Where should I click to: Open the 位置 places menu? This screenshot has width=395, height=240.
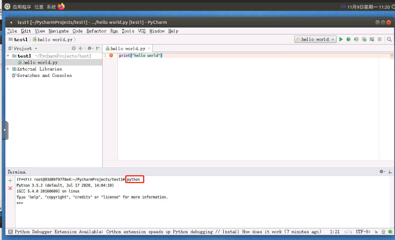(x=39, y=7)
